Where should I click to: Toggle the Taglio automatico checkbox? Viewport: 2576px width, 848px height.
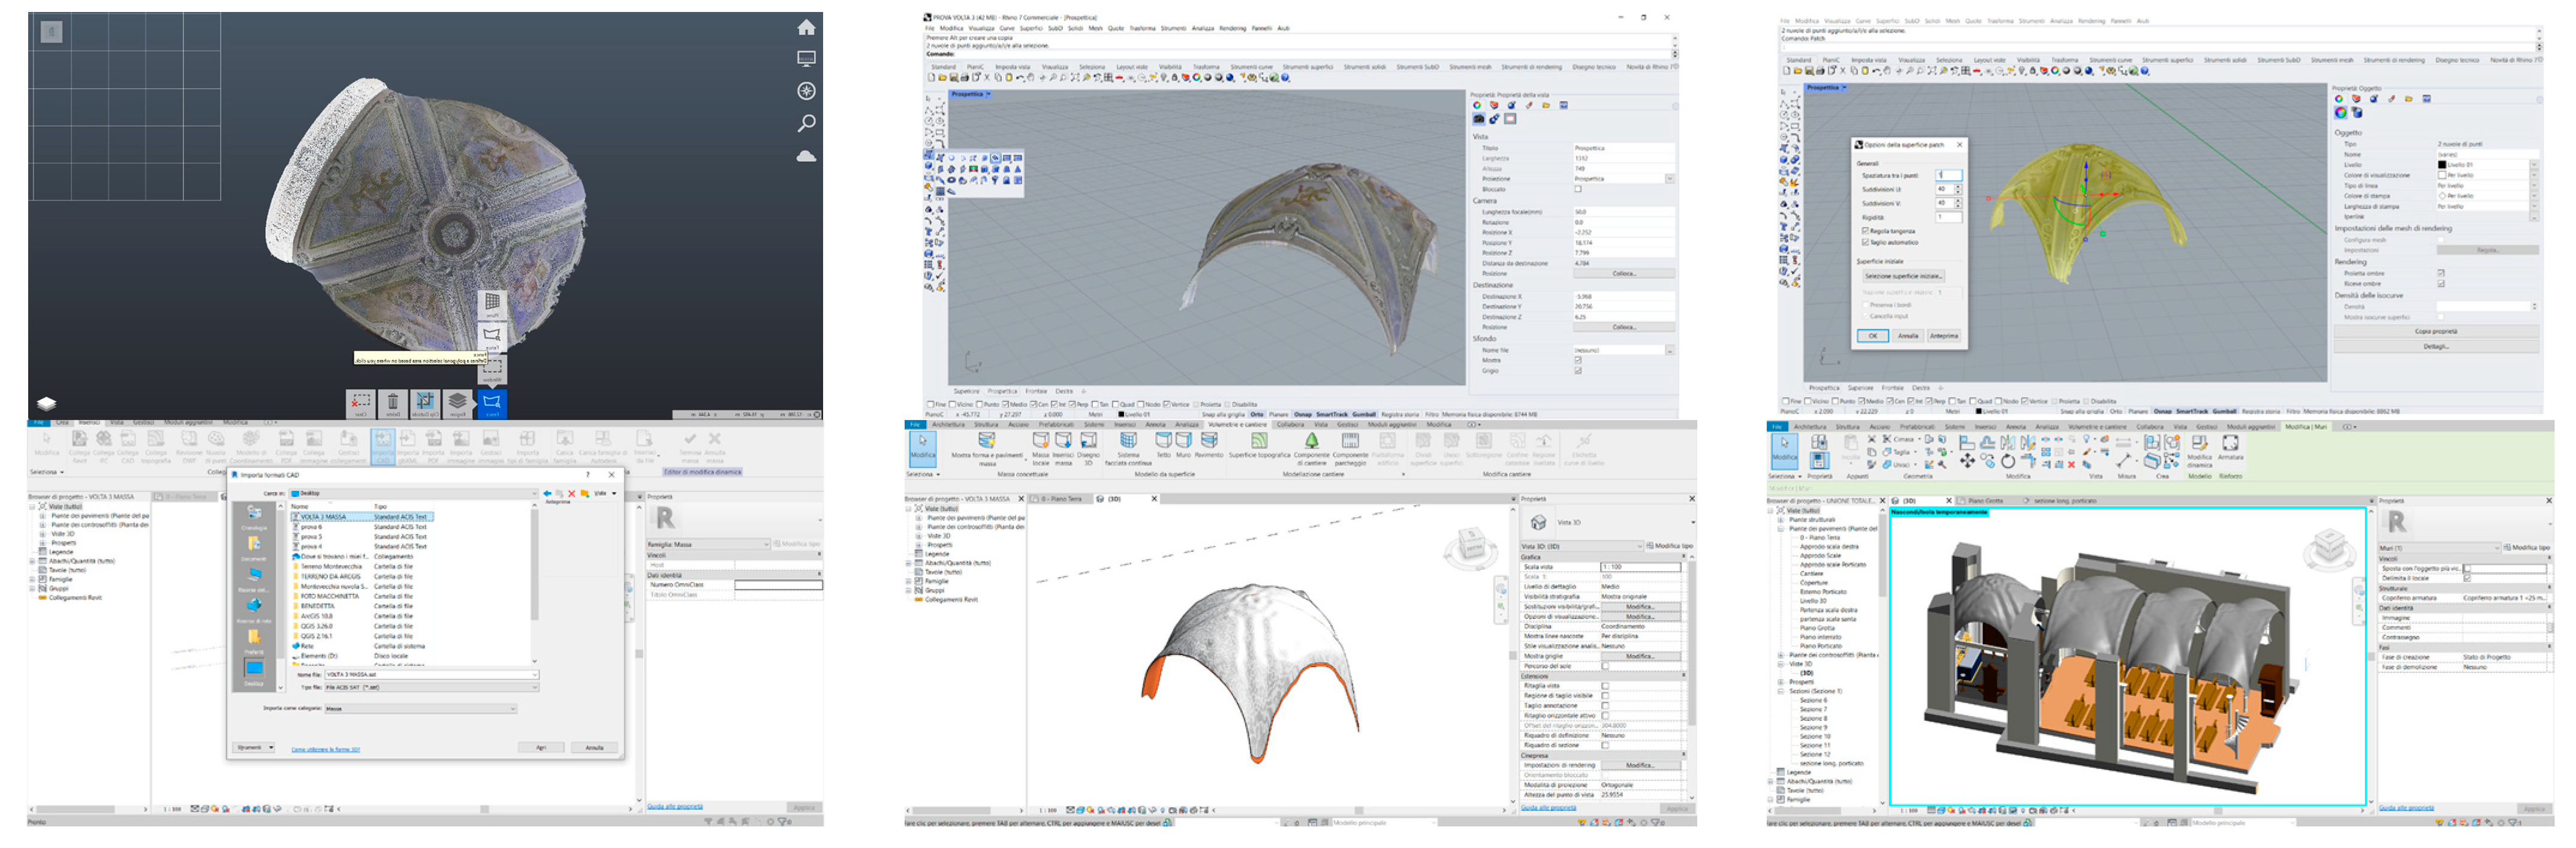click(1864, 242)
